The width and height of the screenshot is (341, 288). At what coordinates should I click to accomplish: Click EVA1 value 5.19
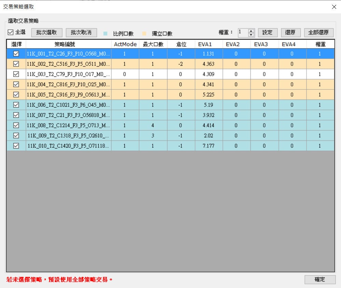coord(208,105)
